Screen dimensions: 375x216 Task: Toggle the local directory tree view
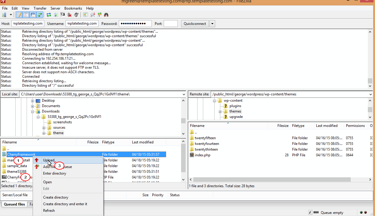(x=26, y=15)
